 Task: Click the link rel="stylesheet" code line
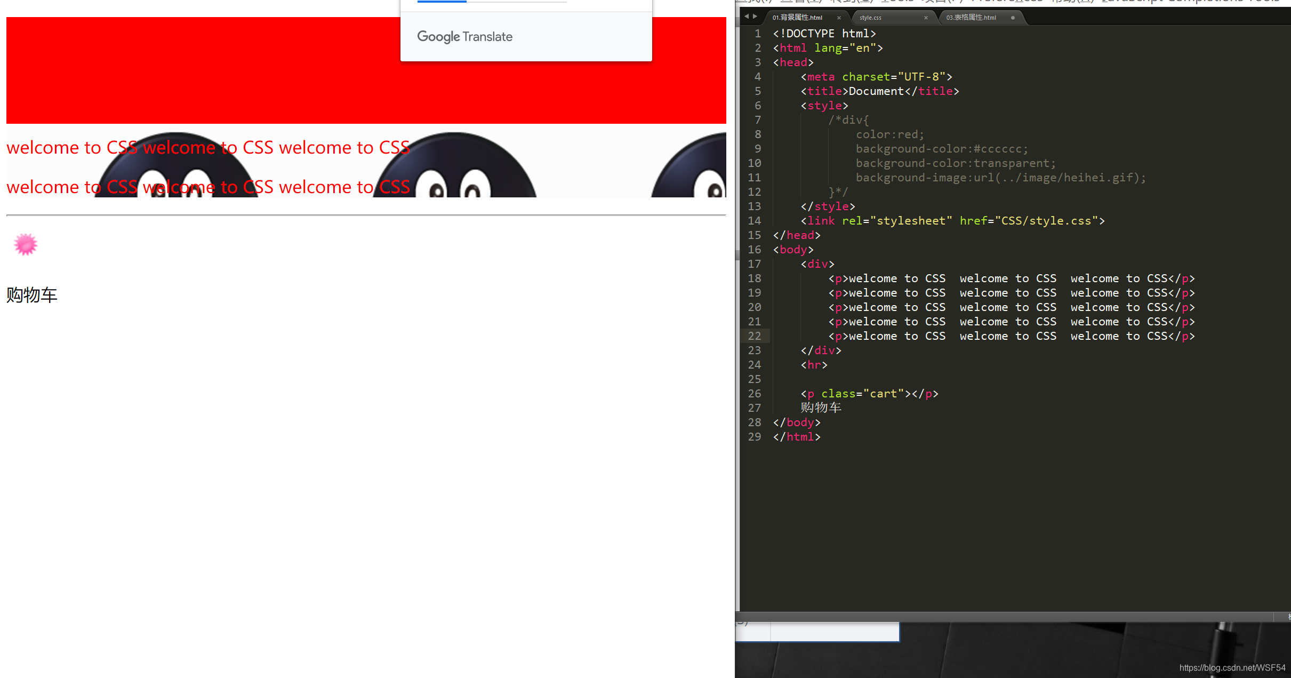(x=952, y=221)
